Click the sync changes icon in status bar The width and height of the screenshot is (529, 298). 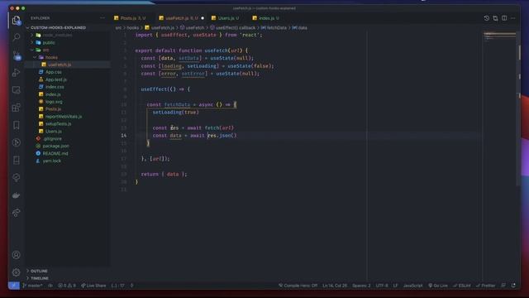coord(50,286)
